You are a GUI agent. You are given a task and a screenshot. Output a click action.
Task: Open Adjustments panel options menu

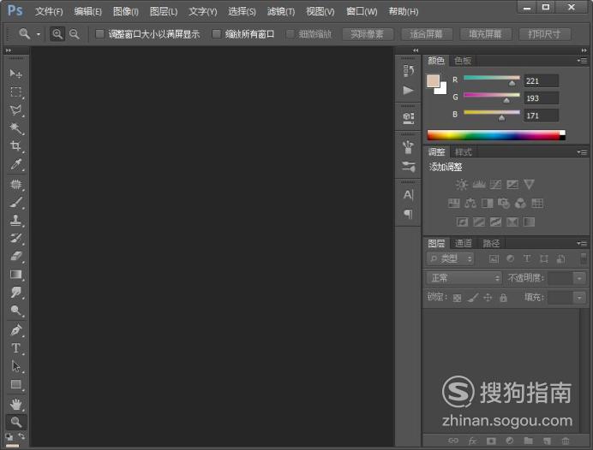pos(582,152)
